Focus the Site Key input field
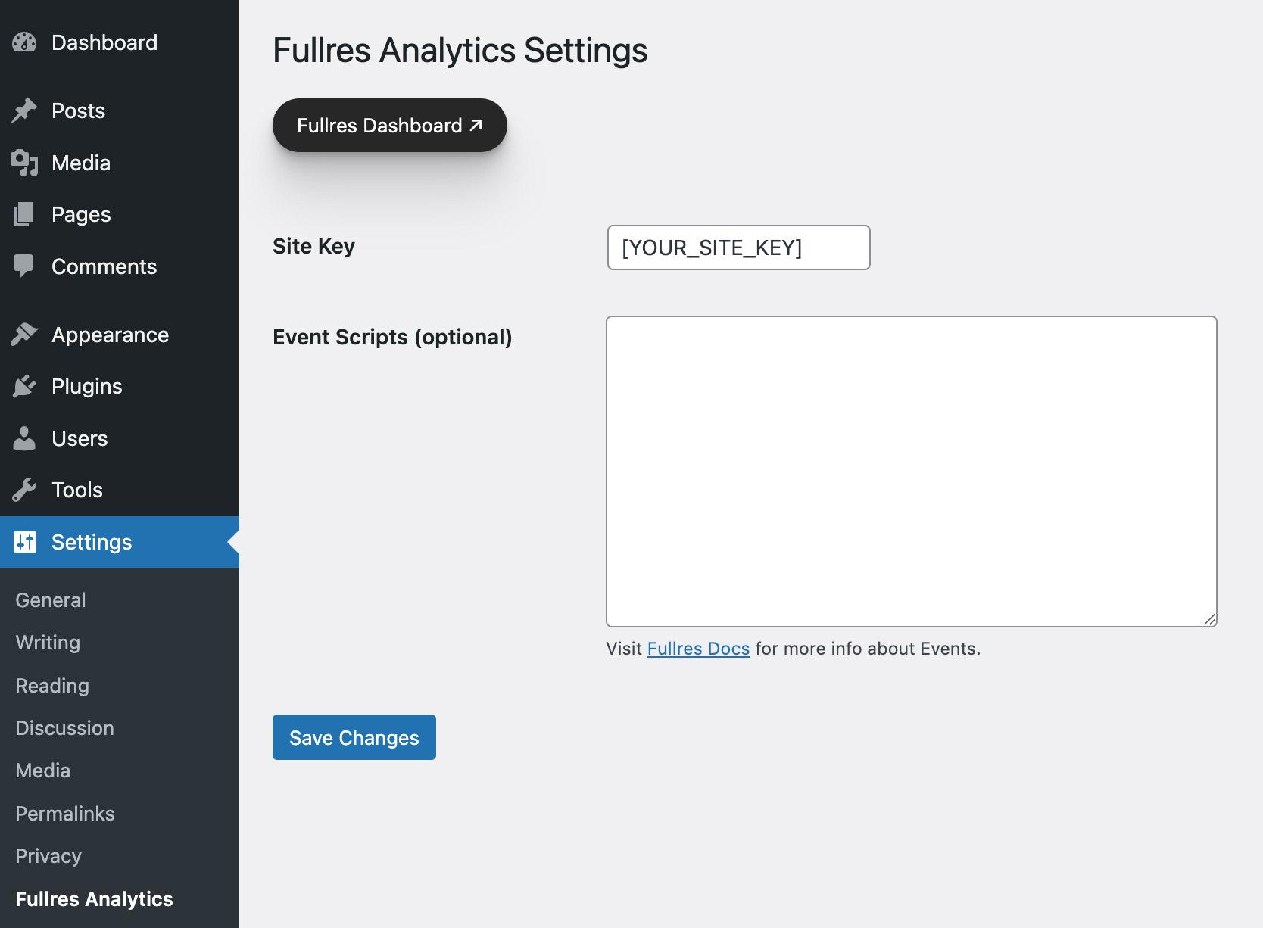Image resolution: width=1263 pixels, height=928 pixels. pyautogui.click(x=738, y=248)
